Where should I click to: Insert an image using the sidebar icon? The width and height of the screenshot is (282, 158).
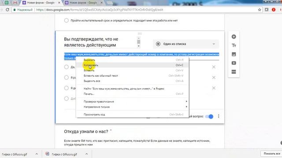(234, 54)
